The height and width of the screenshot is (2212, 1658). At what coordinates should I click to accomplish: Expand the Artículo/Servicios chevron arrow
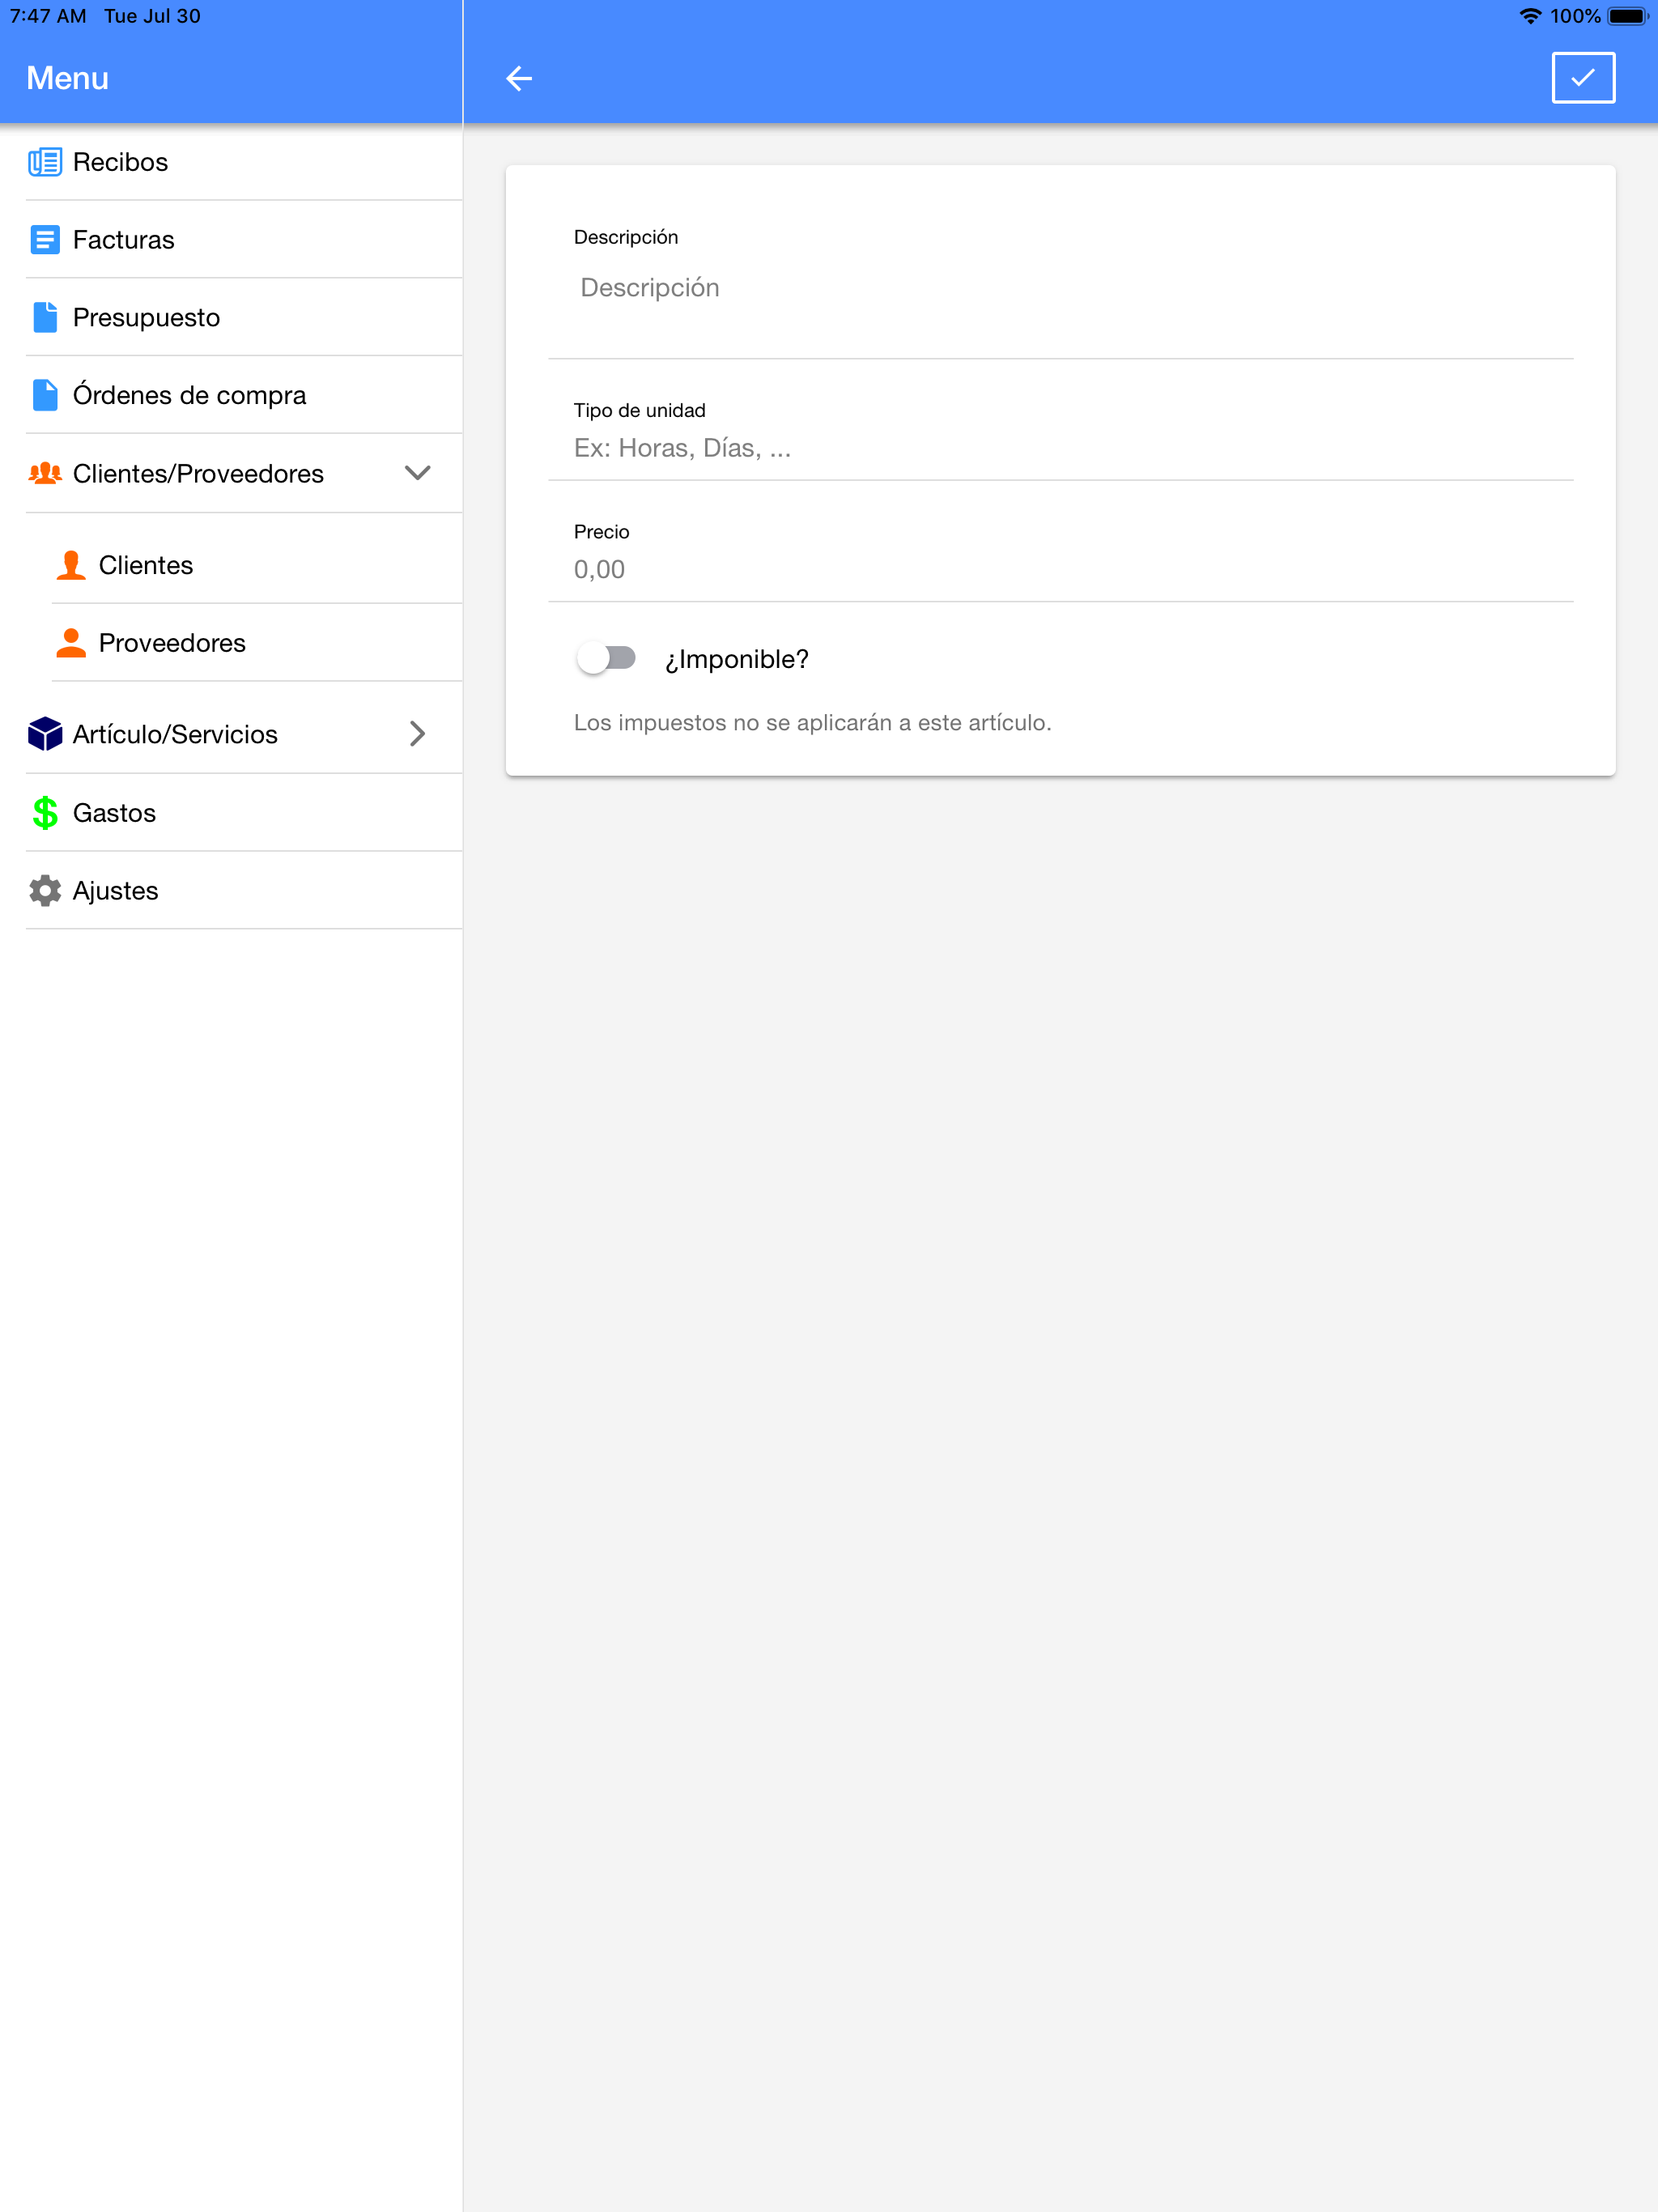pos(417,734)
